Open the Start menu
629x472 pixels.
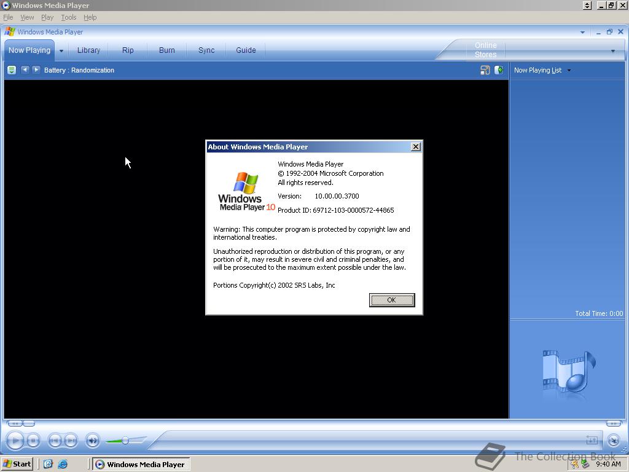[17, 464]
